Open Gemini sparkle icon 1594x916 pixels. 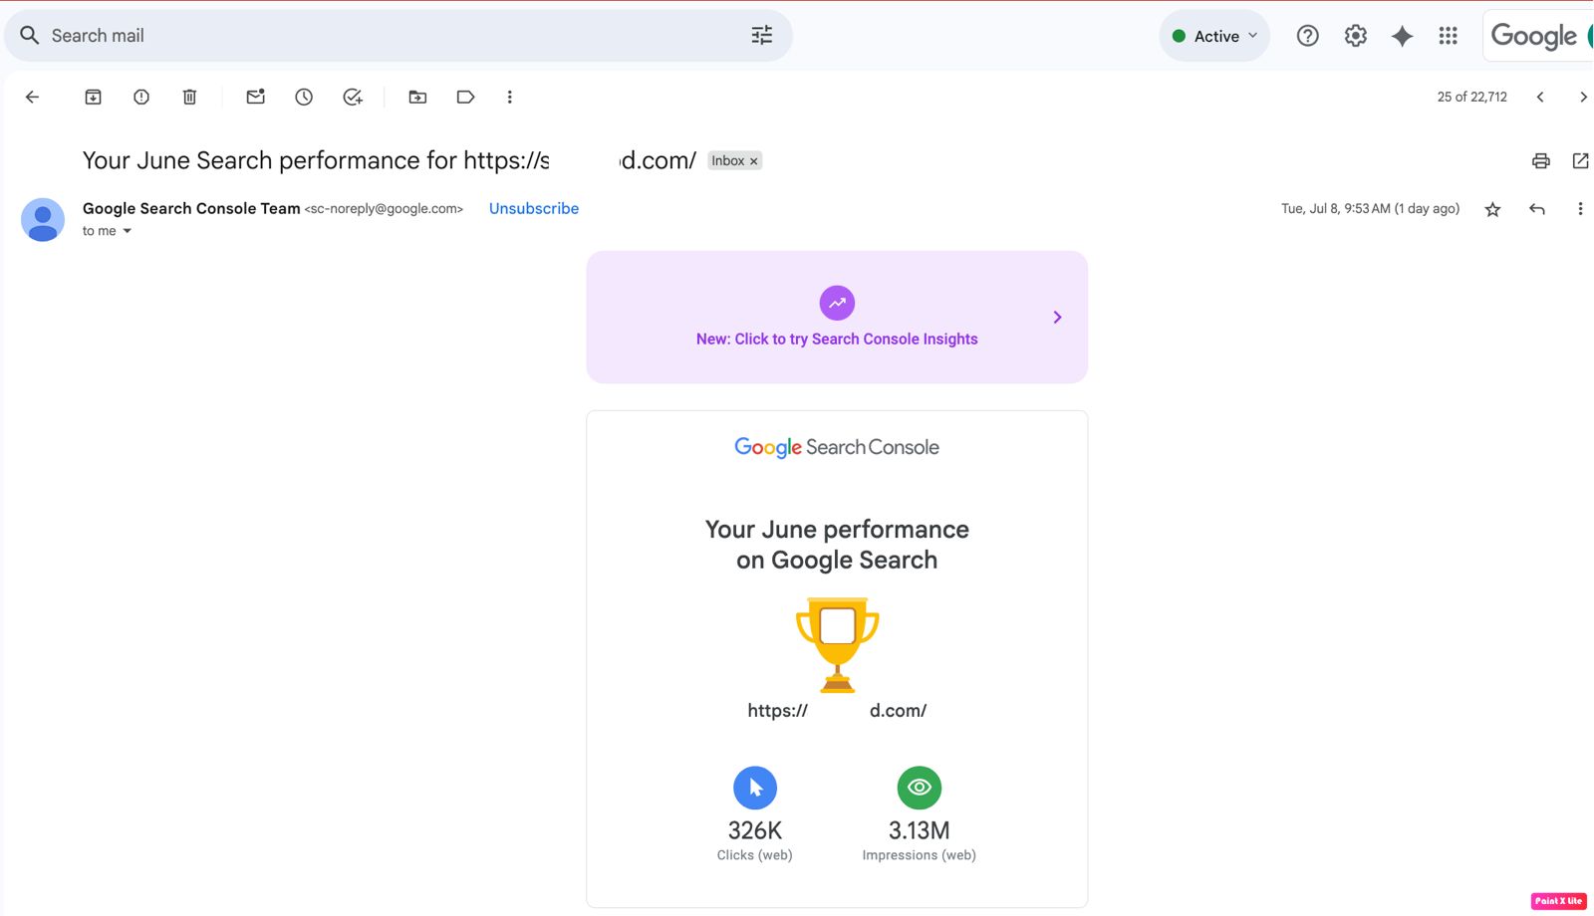point(1402,36)
